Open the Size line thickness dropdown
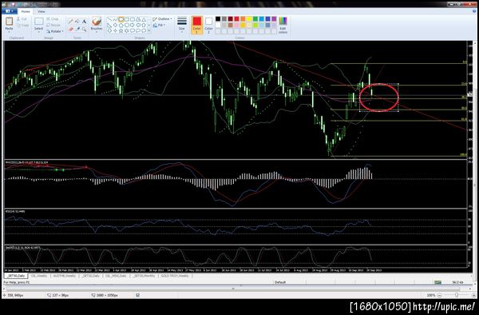This screenshot has height=315, width=479. coord(182,24)
